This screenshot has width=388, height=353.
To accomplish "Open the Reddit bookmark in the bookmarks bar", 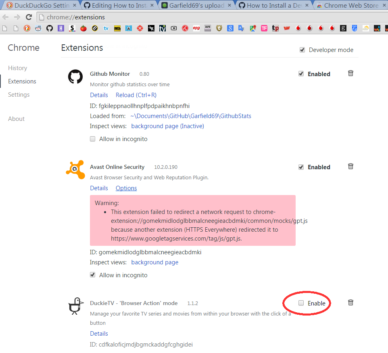I will [x=38, y=28].
